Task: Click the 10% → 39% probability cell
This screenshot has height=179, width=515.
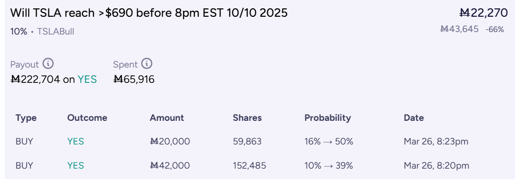Action: tap(329, 166)
